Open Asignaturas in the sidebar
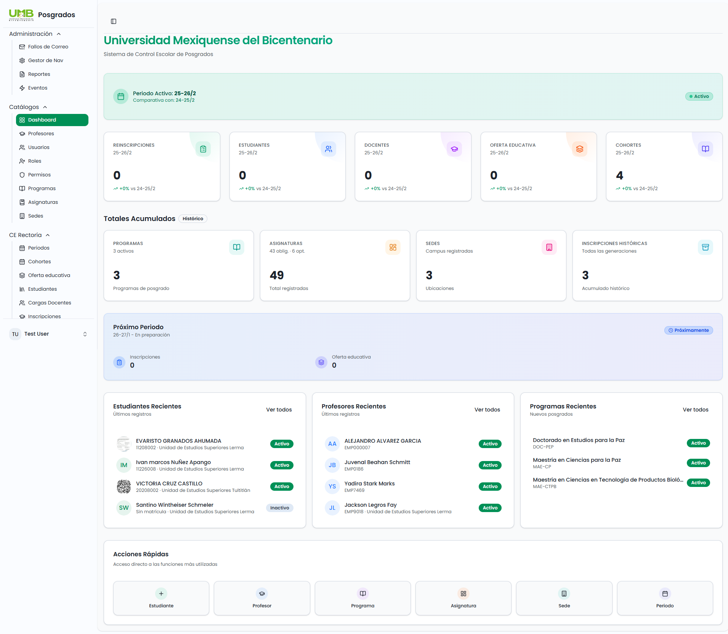This screenshot has height=634, width=728. (x=52, y=202)
